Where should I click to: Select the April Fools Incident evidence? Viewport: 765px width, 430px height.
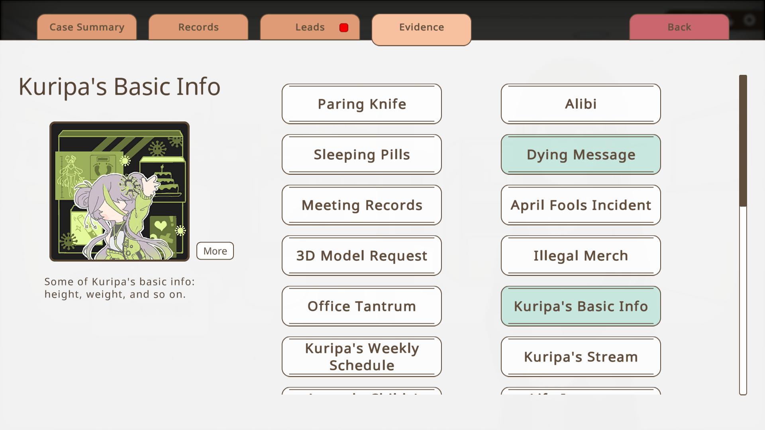tap(581, 205)
